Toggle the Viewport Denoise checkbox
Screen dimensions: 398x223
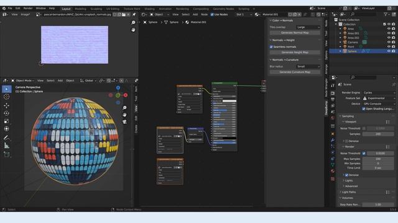click(x=346, y=141)
